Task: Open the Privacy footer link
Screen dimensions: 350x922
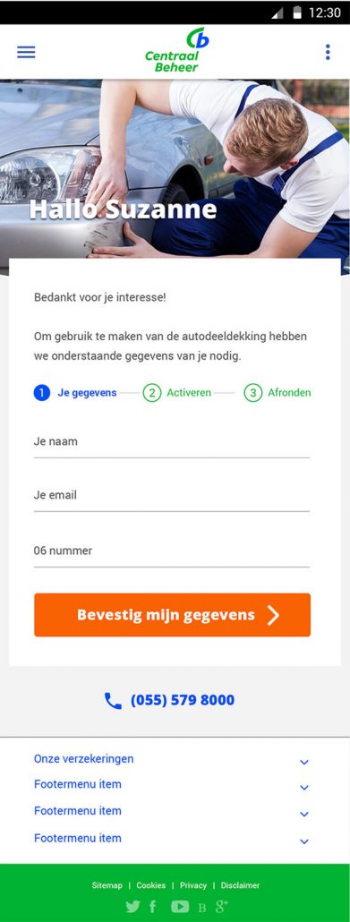Action: 193,885
